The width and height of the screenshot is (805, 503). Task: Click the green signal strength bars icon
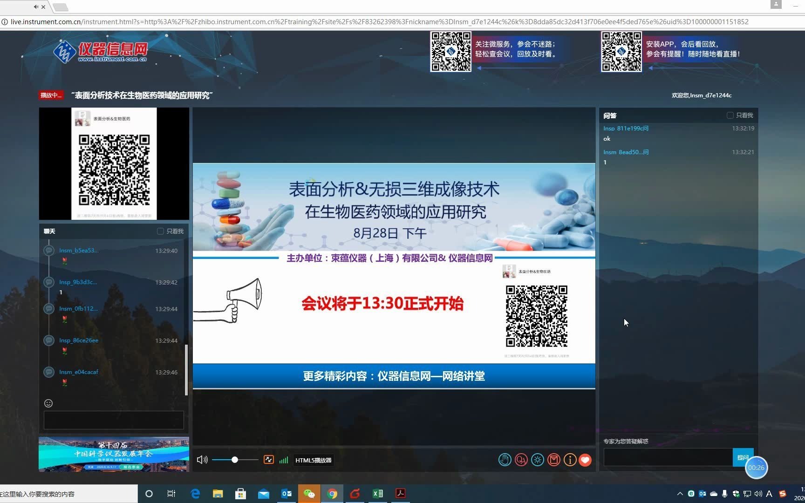(x=284, y=460)
